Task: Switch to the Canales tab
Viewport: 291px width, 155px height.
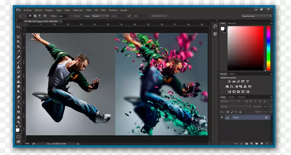Action: tap(231, 97)
